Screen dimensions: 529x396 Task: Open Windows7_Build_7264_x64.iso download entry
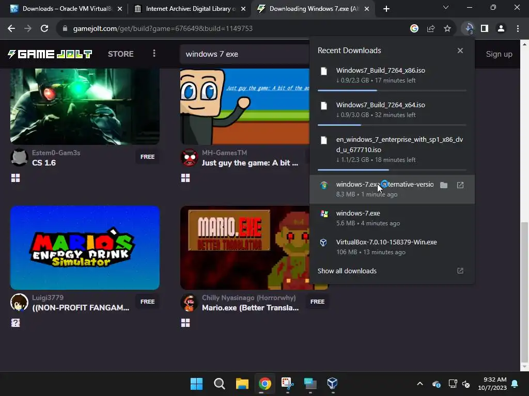point(392,110)
